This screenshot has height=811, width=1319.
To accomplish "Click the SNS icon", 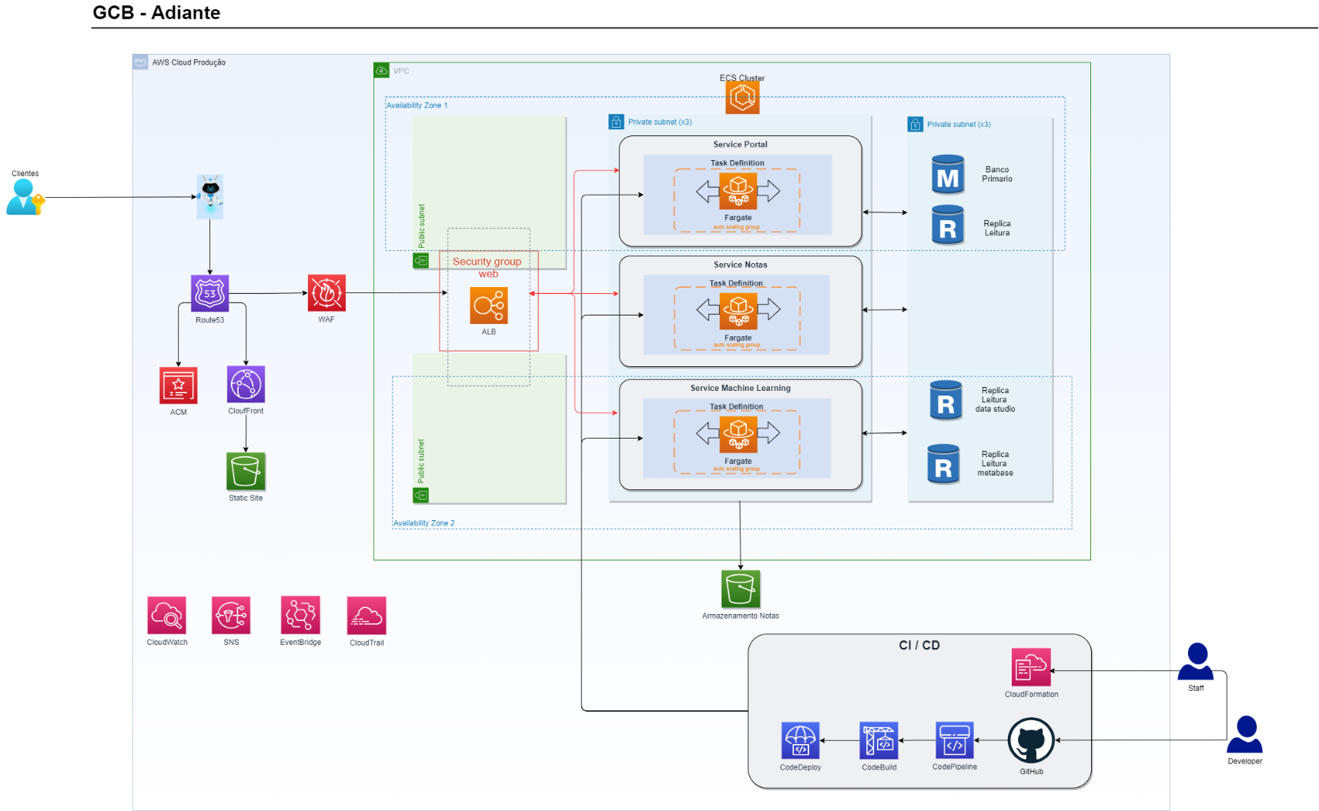I will pyautogui.click(x=231, y=616).
